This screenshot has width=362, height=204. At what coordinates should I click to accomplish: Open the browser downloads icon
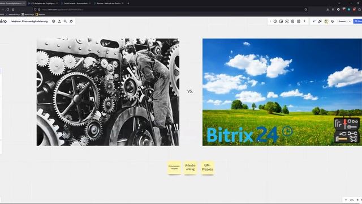pyautogui.click(x=327, y=10)
